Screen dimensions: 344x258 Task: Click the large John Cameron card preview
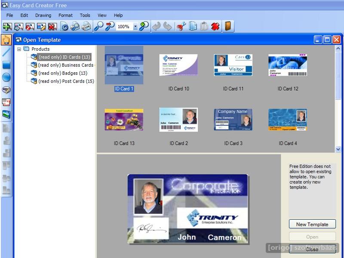click(x=188, y=209)
